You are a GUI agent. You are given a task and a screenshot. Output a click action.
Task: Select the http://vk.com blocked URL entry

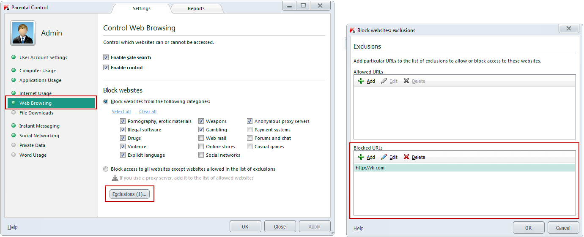(465, 168)
